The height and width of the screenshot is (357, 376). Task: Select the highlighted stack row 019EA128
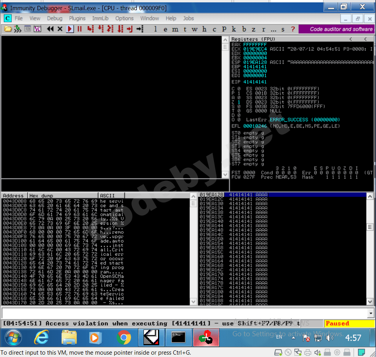282,195
